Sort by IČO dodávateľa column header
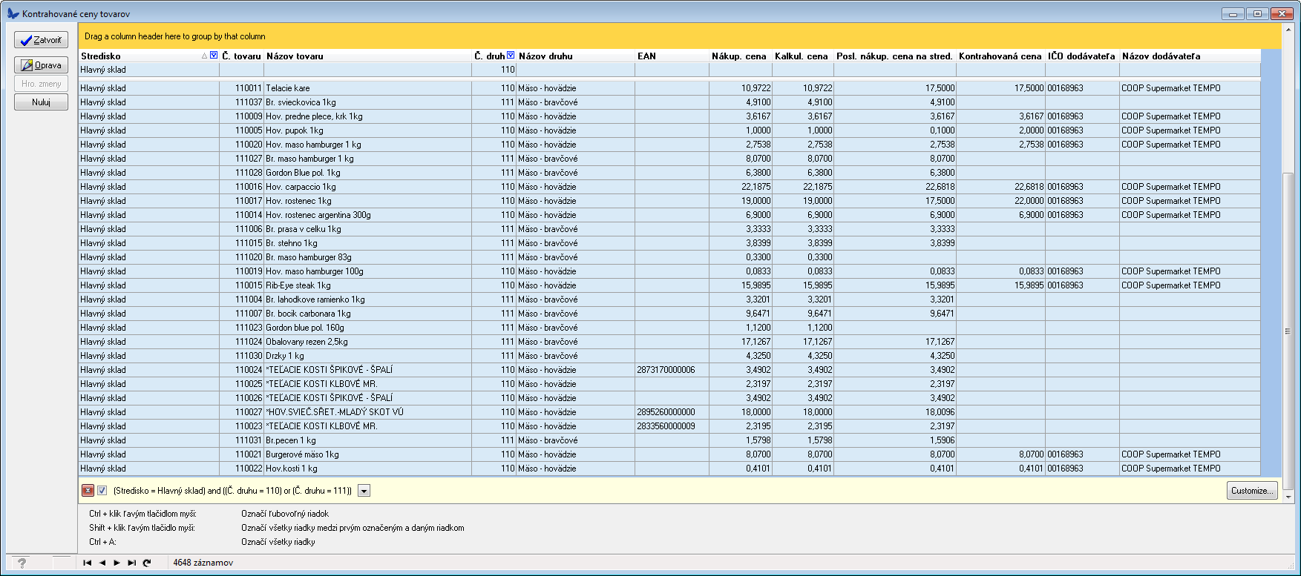This screenshot has width=1301, height=576. click(1082, 56)
